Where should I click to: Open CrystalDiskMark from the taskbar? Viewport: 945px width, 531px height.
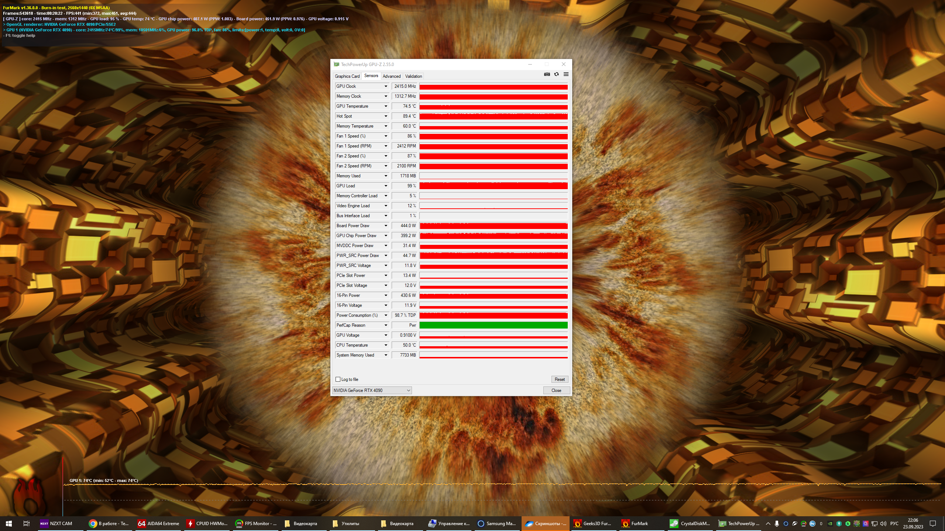[690, 523]
